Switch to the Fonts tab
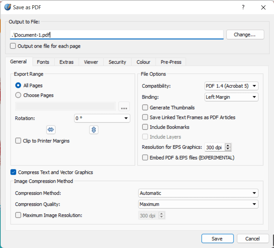Image resolution: width=274 pixels, height=248 pixels. 43,62
